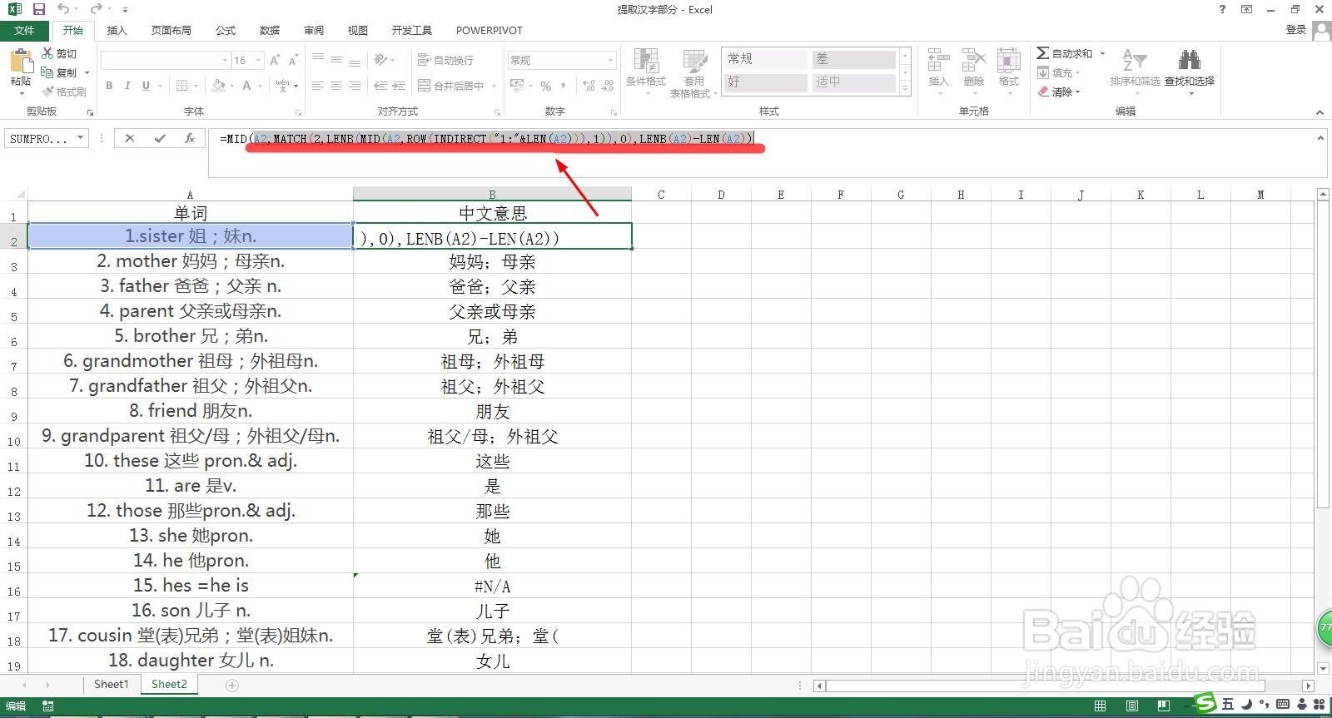Add a new worksheet with plus button

point(232,686)
